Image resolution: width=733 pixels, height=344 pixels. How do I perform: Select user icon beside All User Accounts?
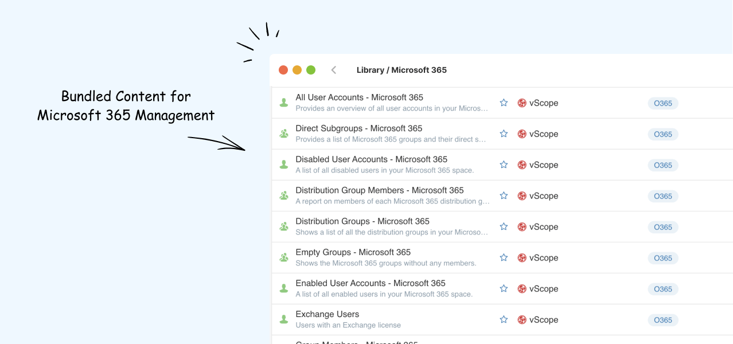(x=283, y=103)
